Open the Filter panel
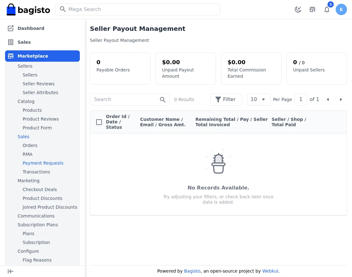Screen dimensions: 352x277 226,99
